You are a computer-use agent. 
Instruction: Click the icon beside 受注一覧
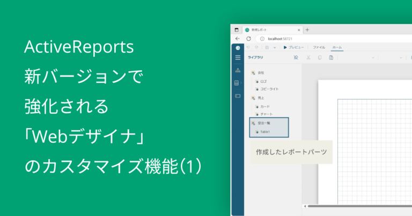pyautogui.click(x=253, y=123)
